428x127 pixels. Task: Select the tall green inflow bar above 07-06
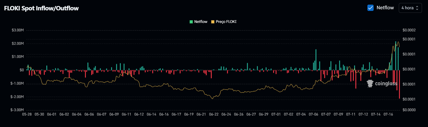click(316, 60)
